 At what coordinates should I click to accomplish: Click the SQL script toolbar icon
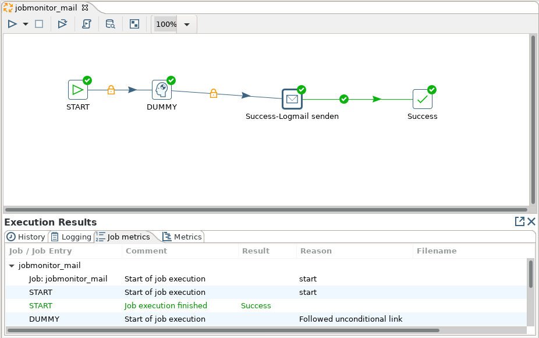(x=87, y=24)
